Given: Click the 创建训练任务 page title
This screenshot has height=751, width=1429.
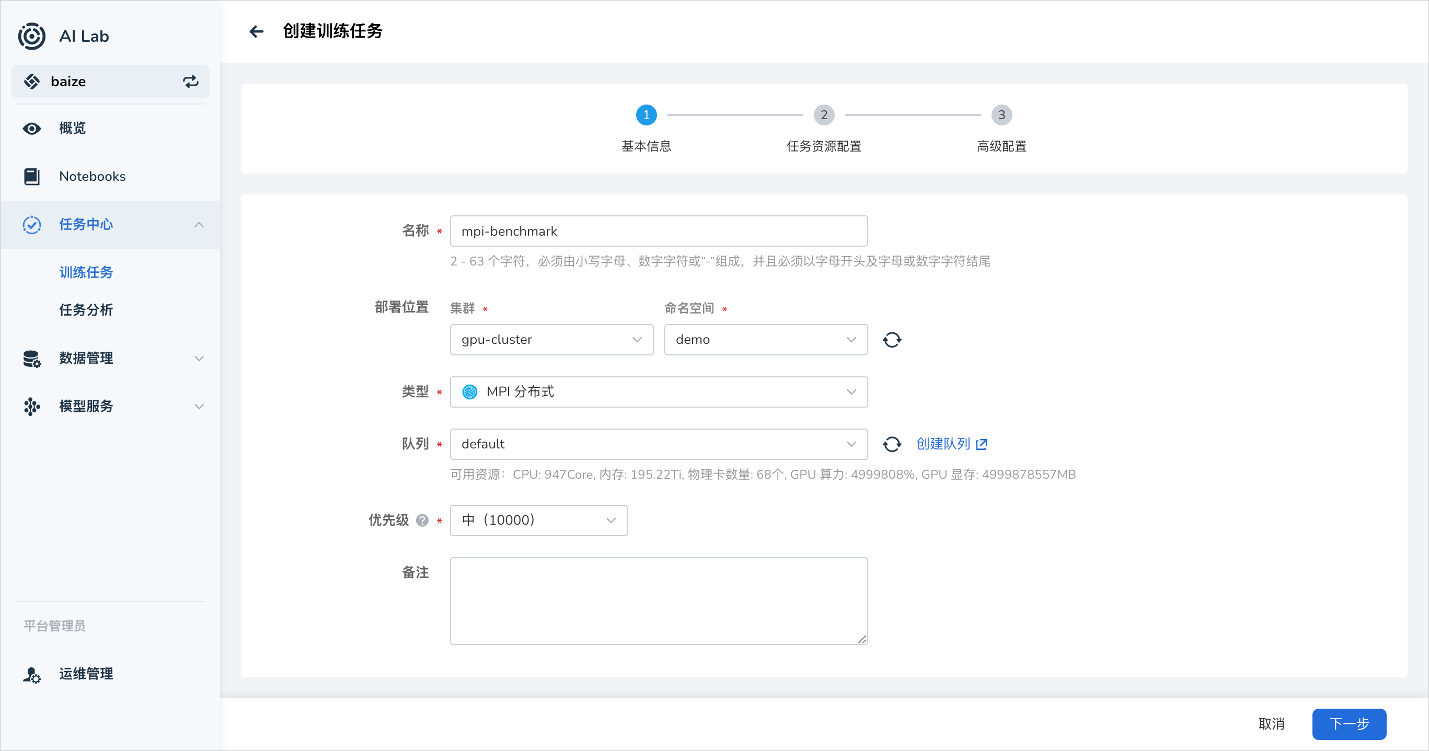Looking at the screenshot, I should [x=332, y=31].
